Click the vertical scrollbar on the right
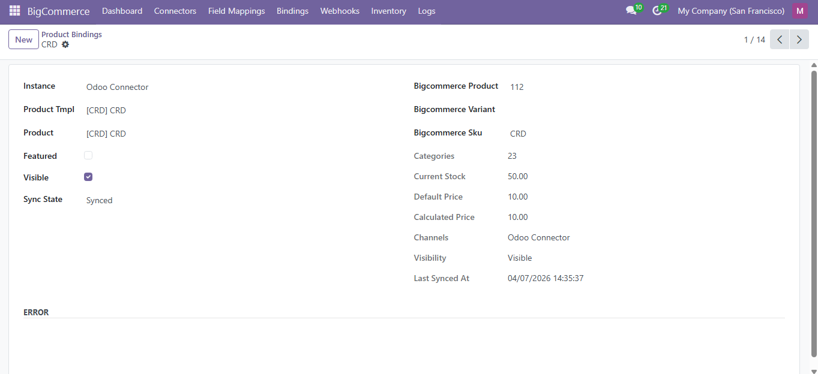Image resolution: width=818 pixels, height=374 pixels. pos(814,210)
